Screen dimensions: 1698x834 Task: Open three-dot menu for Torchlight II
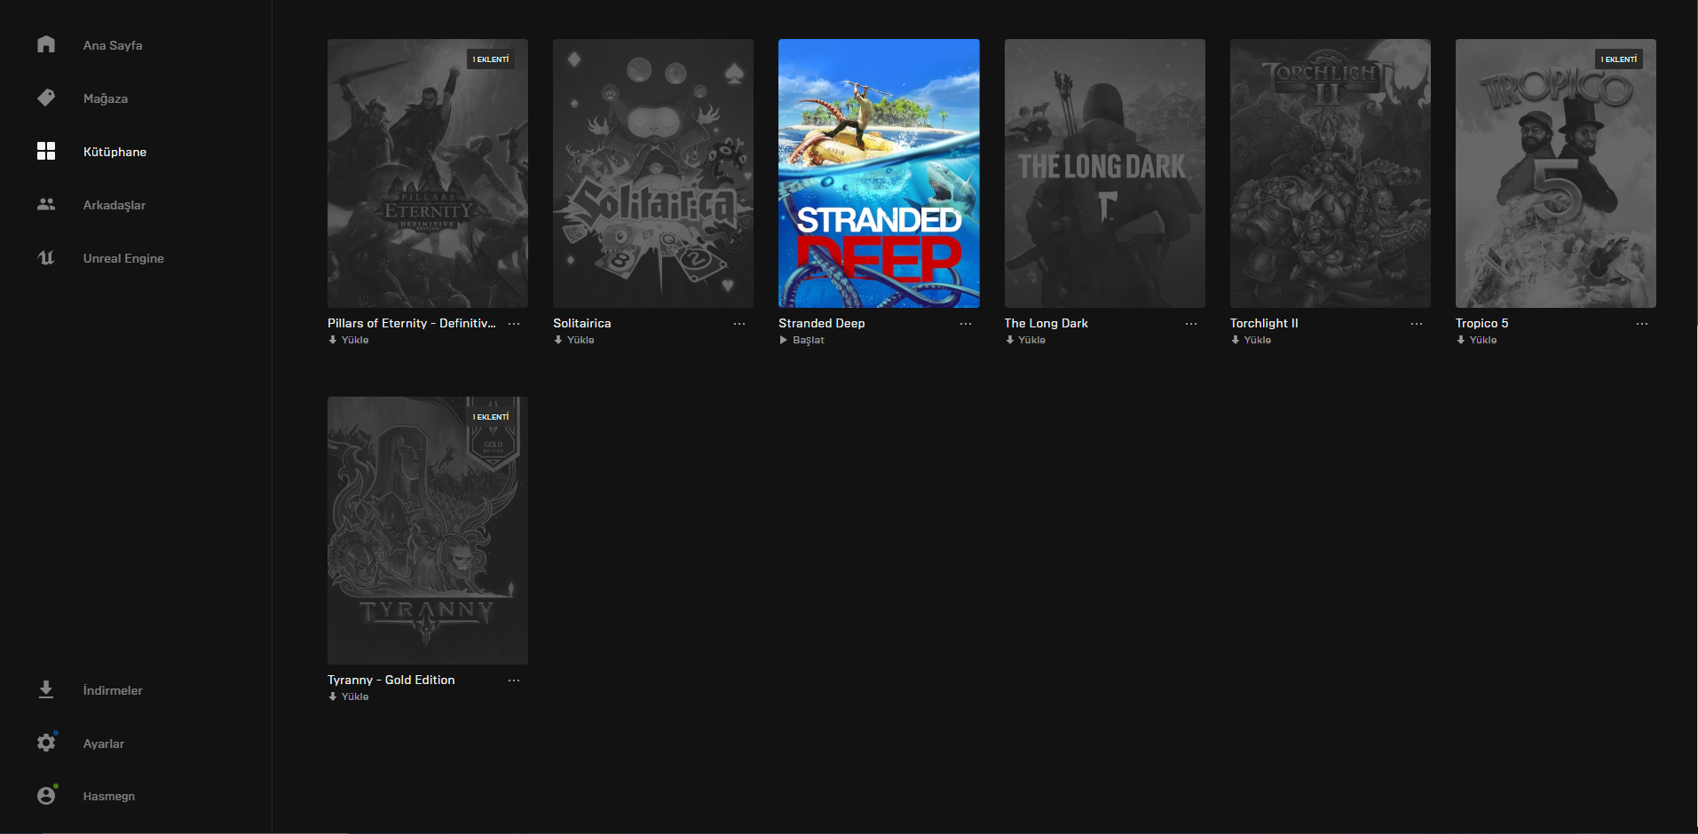coord(1417,324)
